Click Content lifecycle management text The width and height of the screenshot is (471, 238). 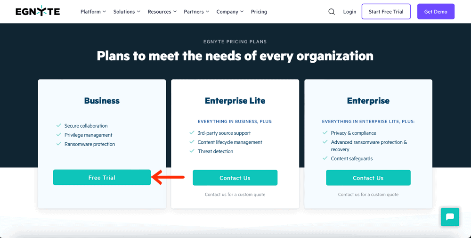click(x=230, y=142)
